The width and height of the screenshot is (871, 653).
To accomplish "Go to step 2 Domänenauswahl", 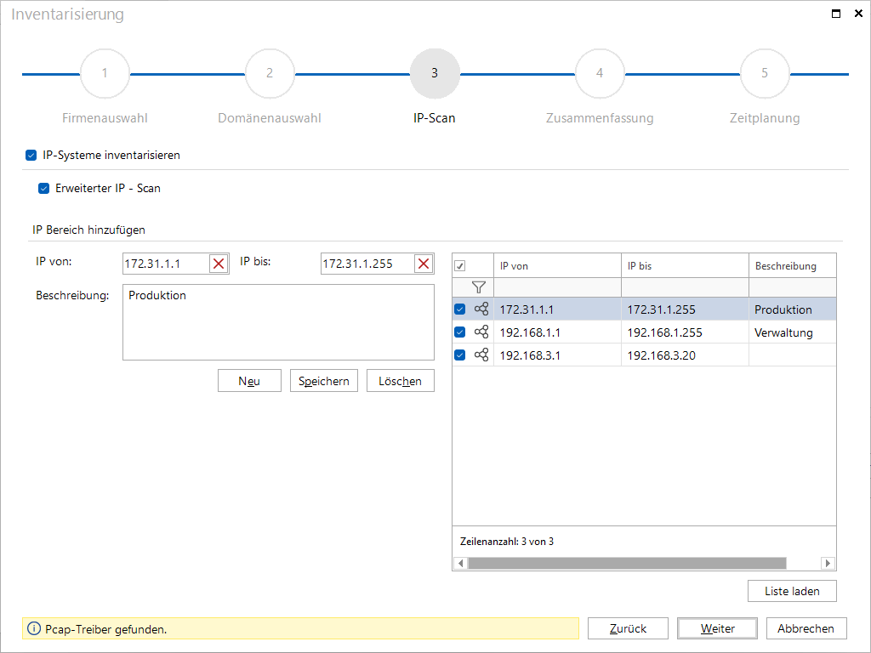I will (x=270, y=73).
